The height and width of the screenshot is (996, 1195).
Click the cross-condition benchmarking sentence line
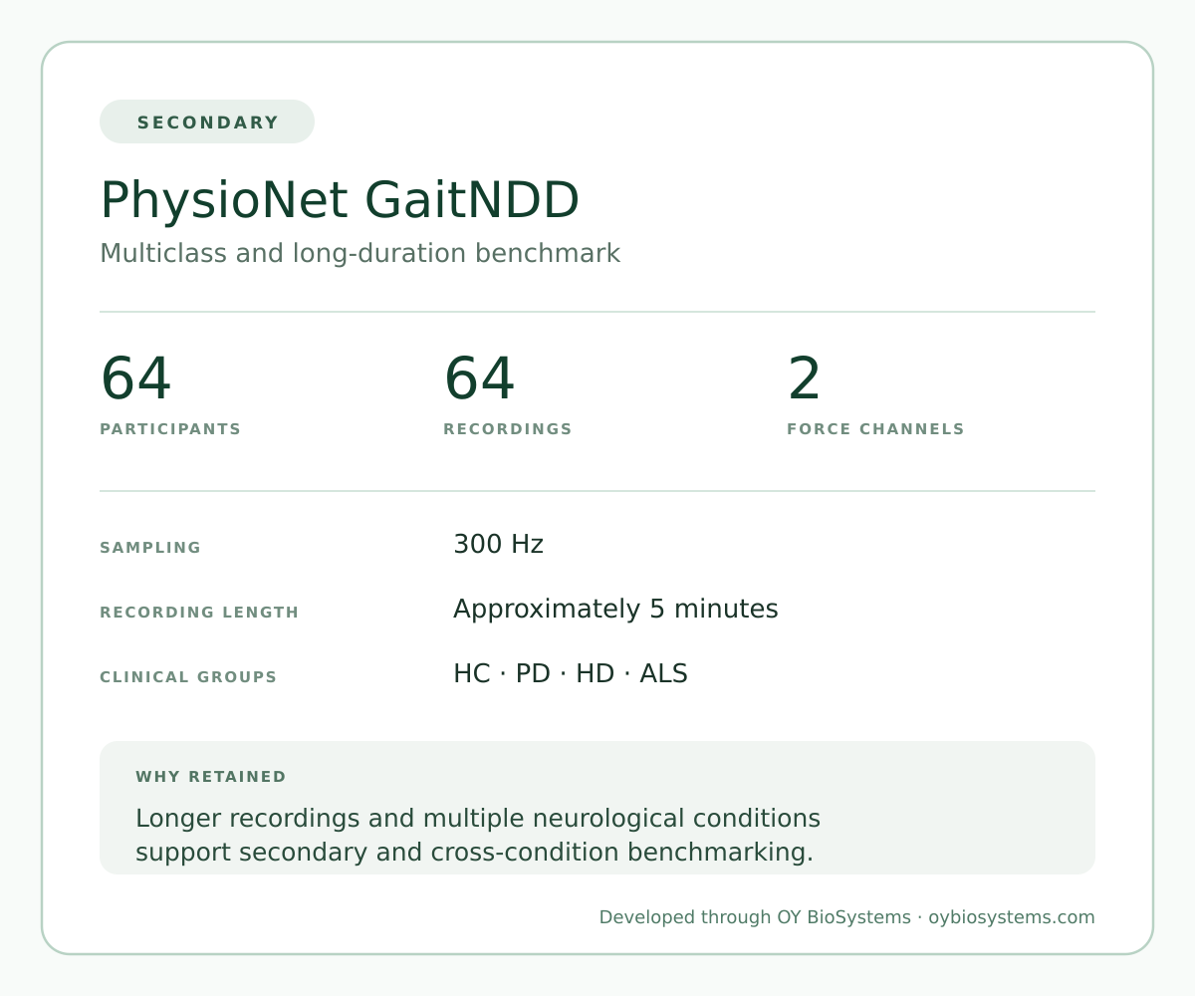pos(474,853)
